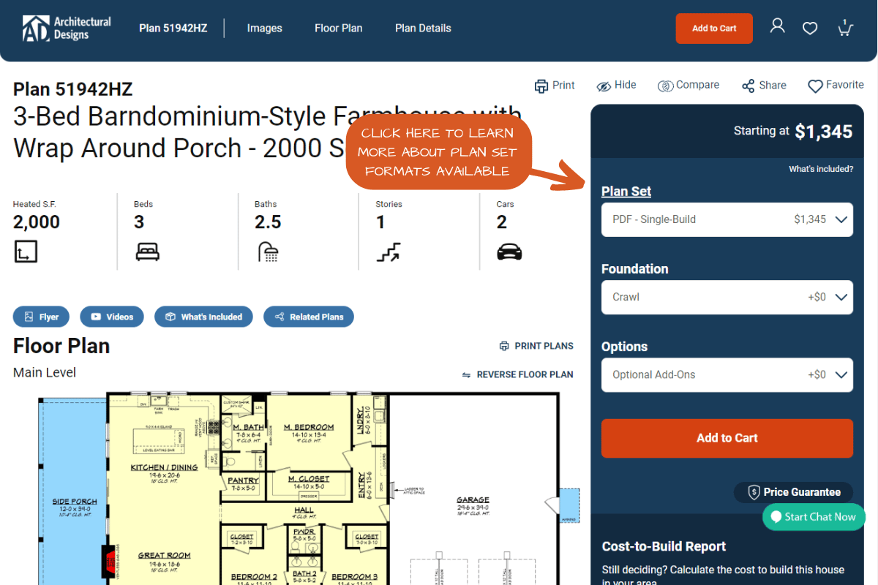The height and width of the screenshot is (585, 878).
Task: Click the GARAGE room label on plan
Action: (x=473, y=500)
